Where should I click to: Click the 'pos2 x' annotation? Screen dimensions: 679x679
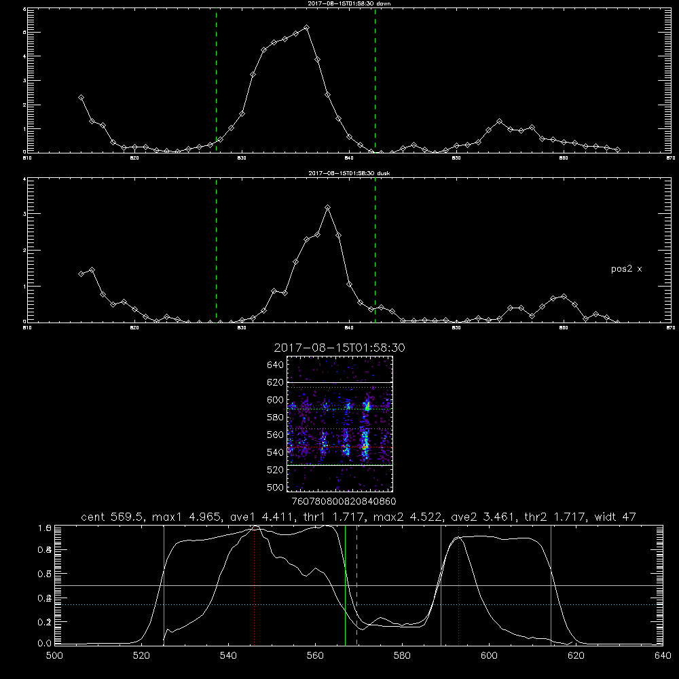point(626,269)
